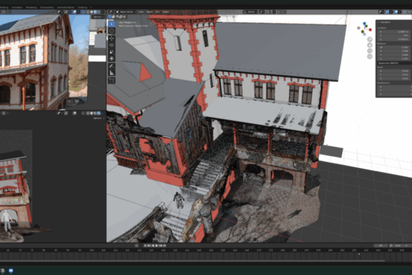Open overlays dropdown arrow in main viewport
Screen dimensions: 412x275
pos(400,12)
